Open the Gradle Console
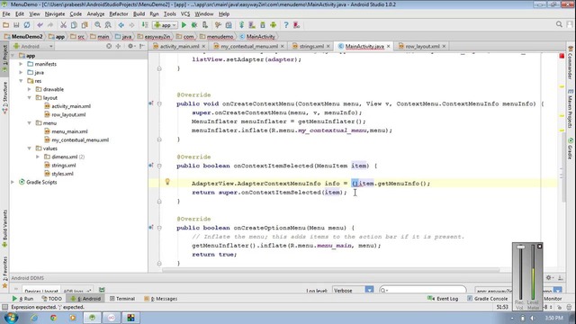This screenshot has width=576, height=324. pyautogui.click(x=488, y=299)
